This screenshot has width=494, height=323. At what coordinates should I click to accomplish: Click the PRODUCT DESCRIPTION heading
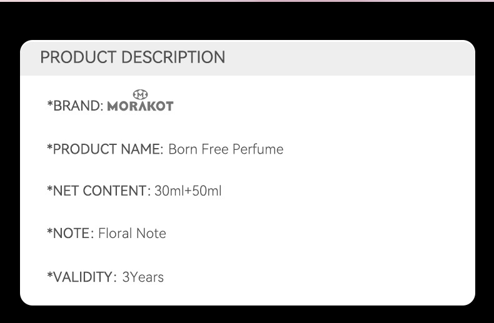(133, 57)
